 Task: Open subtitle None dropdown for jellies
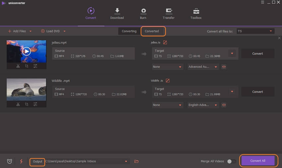168,67
